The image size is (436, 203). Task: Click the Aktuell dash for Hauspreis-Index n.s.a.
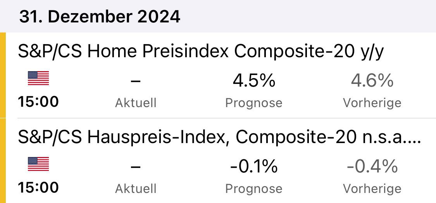click(136, 167)
